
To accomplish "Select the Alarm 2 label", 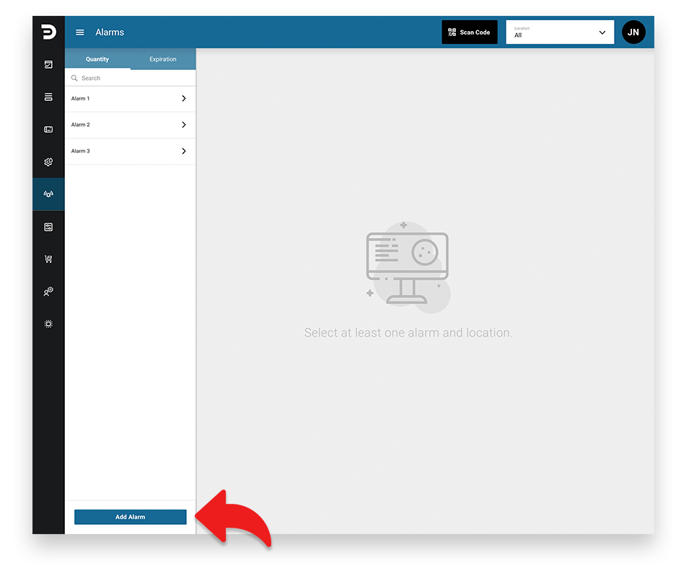I will point(81,125).
